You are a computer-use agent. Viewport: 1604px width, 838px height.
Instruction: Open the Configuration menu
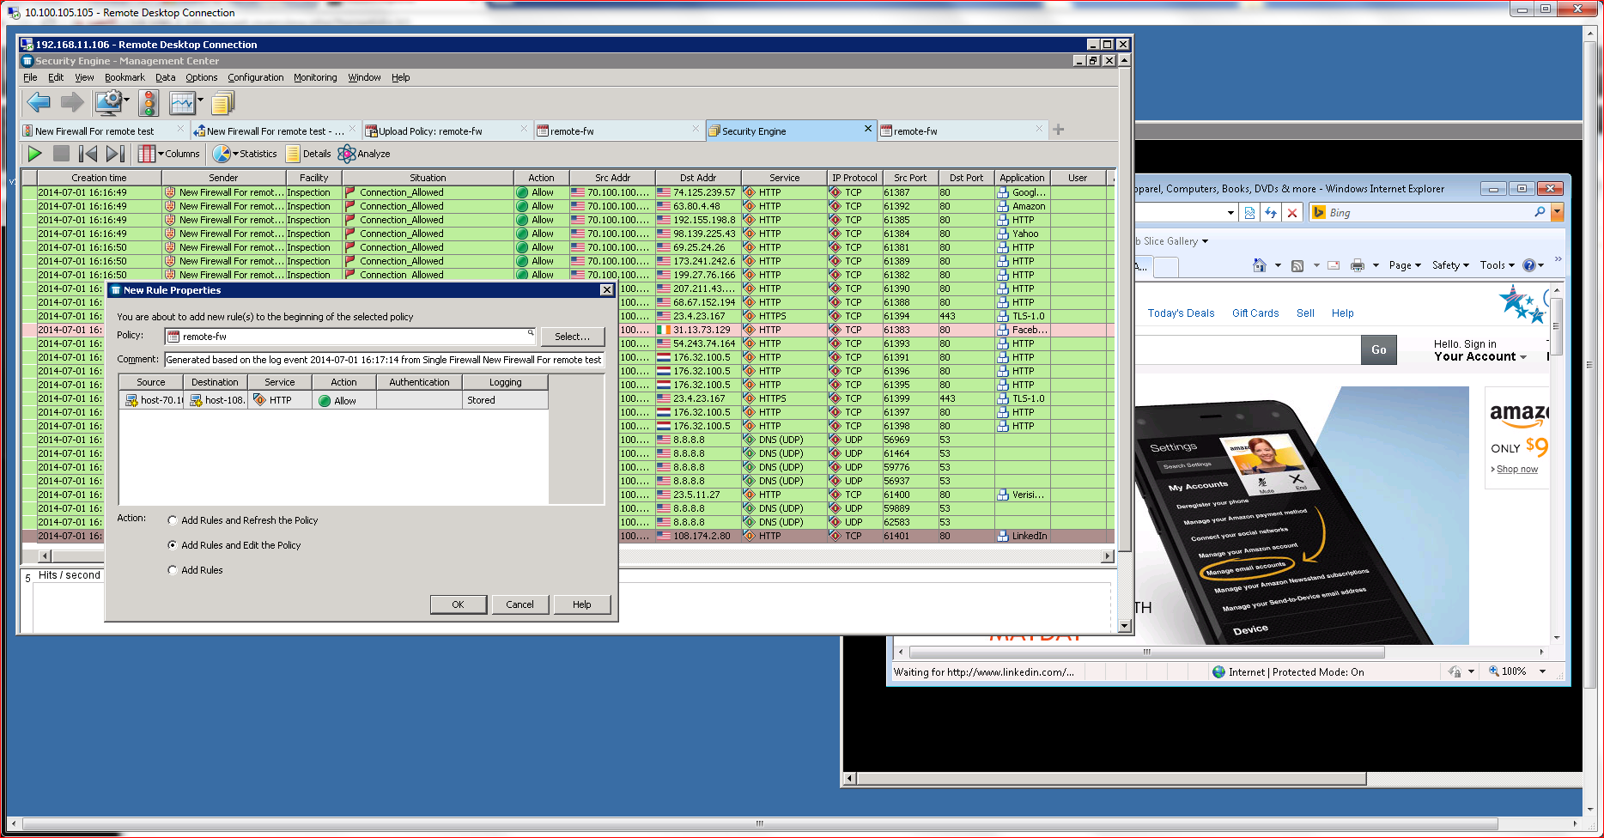(255, 77)
